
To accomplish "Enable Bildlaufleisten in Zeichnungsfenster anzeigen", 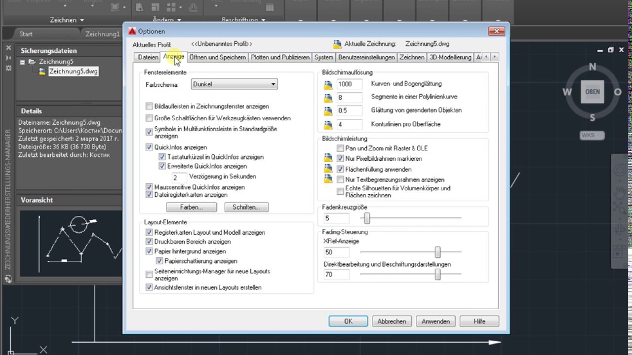I will point(150,106).
